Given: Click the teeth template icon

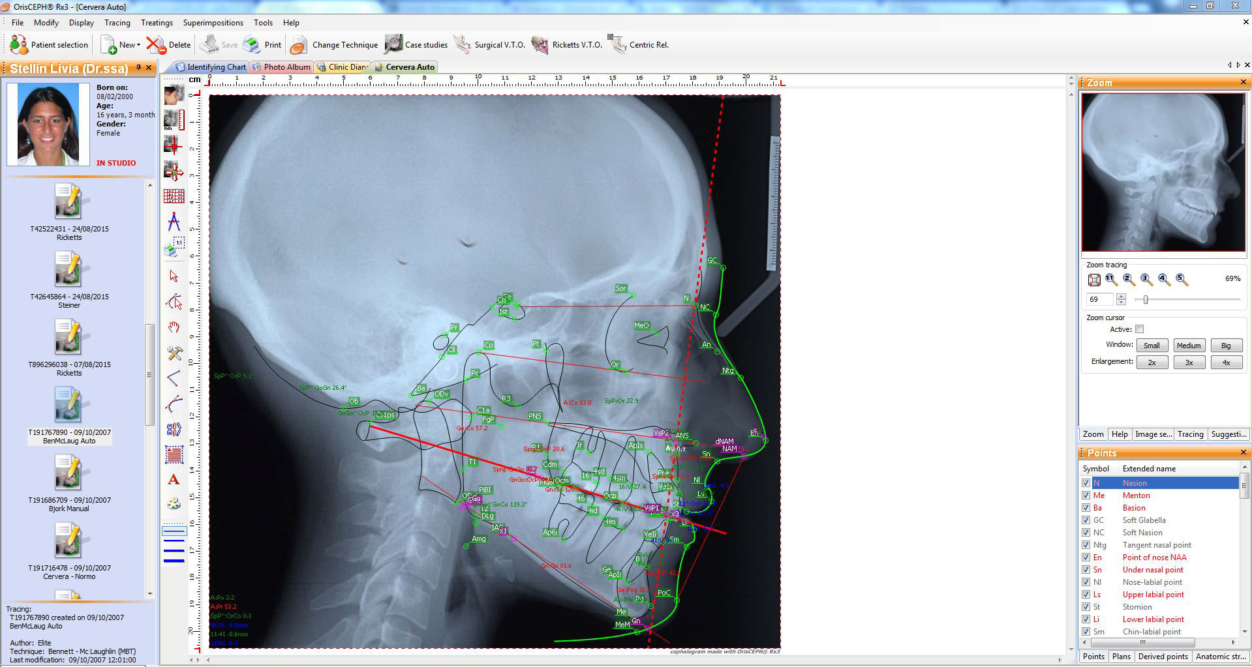Looking at the screenshot, I should pos(174,430).
